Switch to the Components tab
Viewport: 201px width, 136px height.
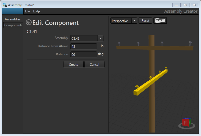(13, 25)
